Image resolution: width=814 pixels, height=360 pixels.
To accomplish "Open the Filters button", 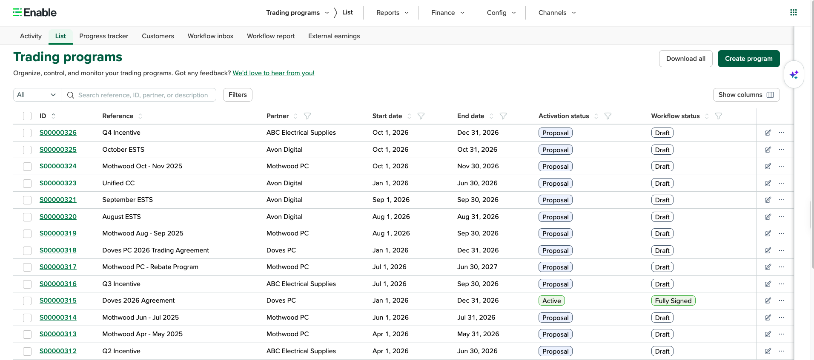I will [x=238, y=95].
